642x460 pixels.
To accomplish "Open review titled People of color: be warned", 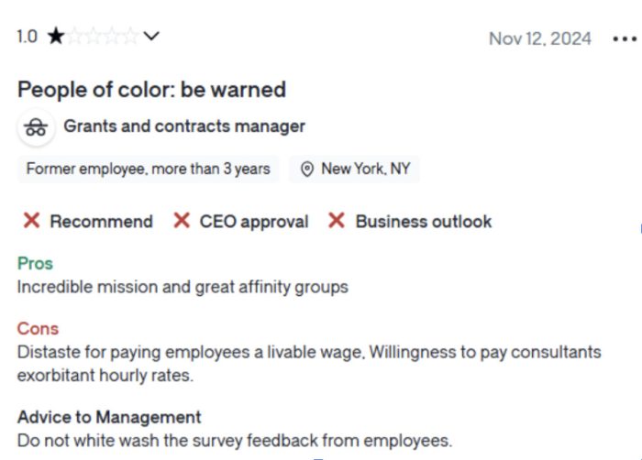I will coord(151,89).
